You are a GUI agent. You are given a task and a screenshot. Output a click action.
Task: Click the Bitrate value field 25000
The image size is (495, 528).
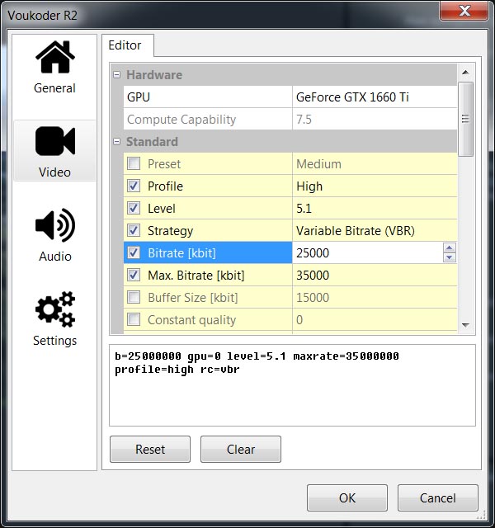[x=368, y=252]
